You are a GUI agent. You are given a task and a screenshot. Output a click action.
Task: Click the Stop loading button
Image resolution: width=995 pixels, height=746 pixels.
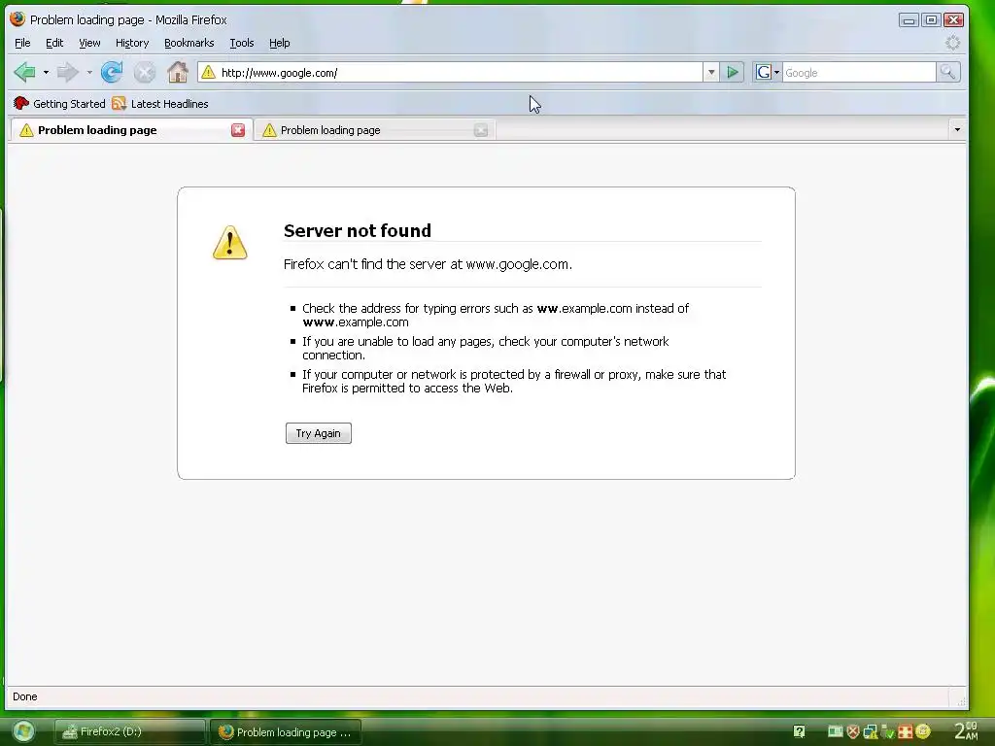pos(145,72)
